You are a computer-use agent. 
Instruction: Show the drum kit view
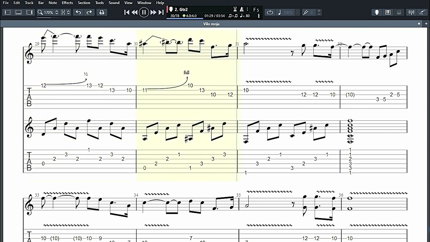[399, 12]
